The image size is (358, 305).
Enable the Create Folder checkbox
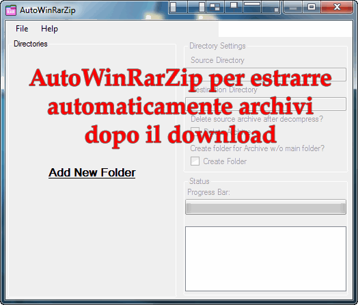(195, 161)
